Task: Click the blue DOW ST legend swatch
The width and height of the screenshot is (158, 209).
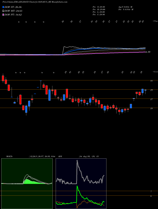Action: coord(3,7)
